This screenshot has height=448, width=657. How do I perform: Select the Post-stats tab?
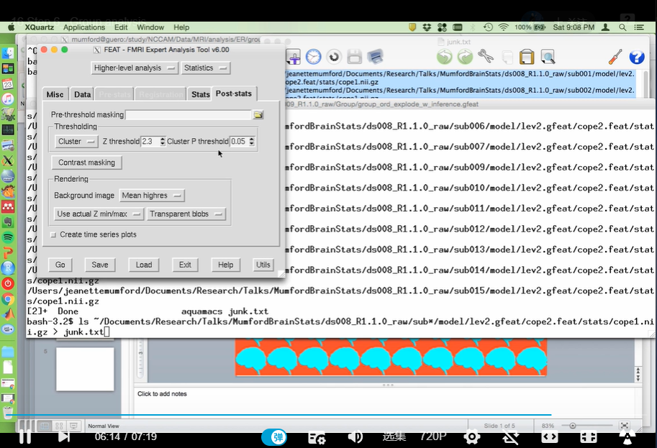tap(234, 93)
